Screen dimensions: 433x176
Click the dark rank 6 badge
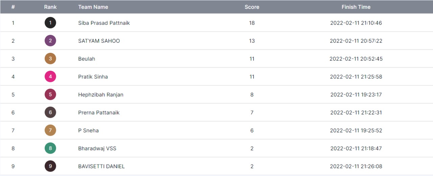(50, 112)
